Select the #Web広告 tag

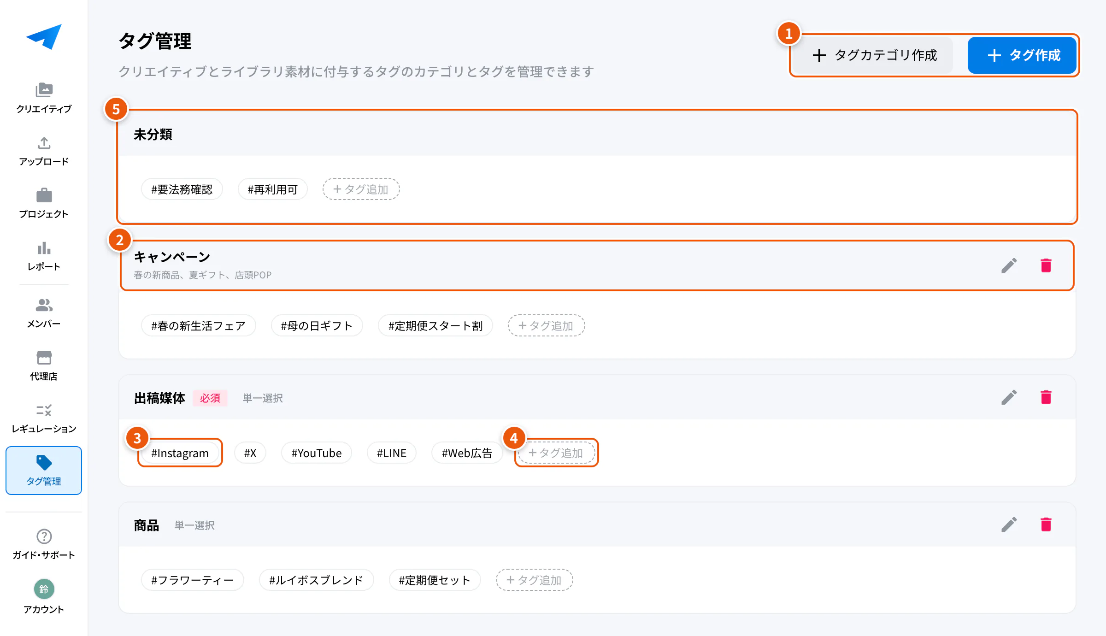coord(467,453)
